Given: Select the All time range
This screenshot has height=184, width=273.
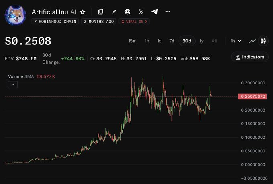Looking at the screenshot, I should coord(214,41).
